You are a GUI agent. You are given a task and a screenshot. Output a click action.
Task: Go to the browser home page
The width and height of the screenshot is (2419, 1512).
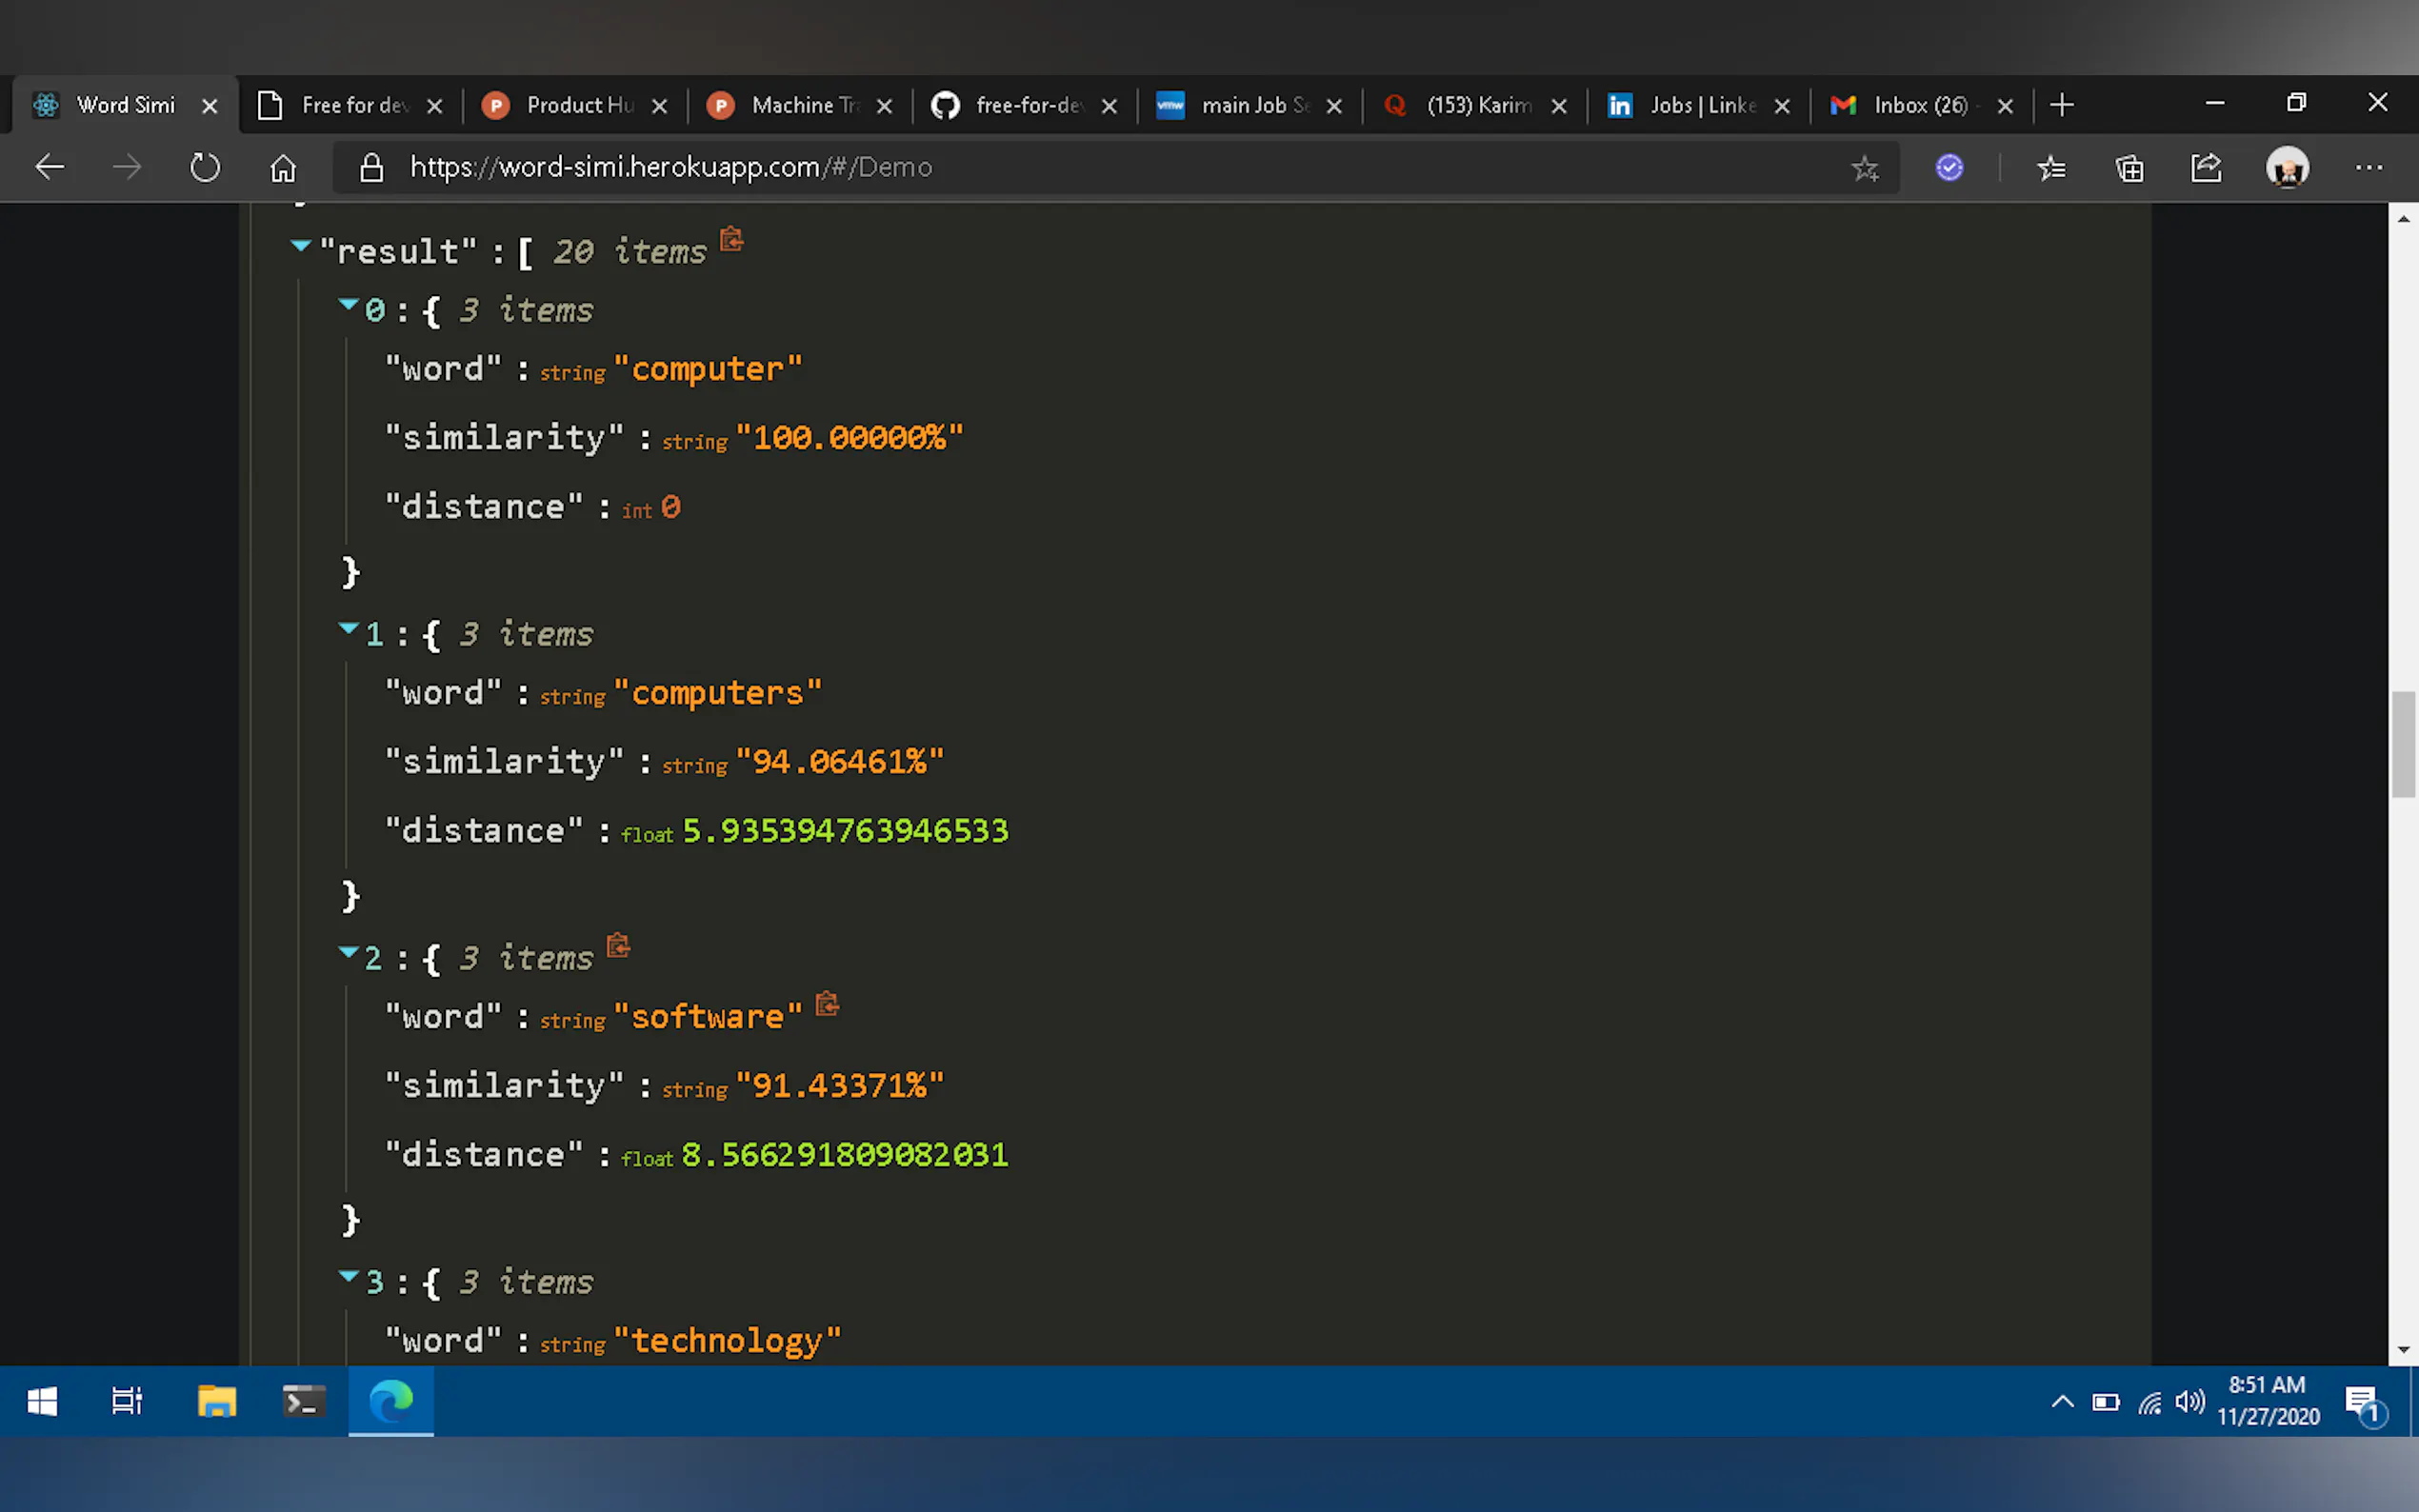coord(283,167)
